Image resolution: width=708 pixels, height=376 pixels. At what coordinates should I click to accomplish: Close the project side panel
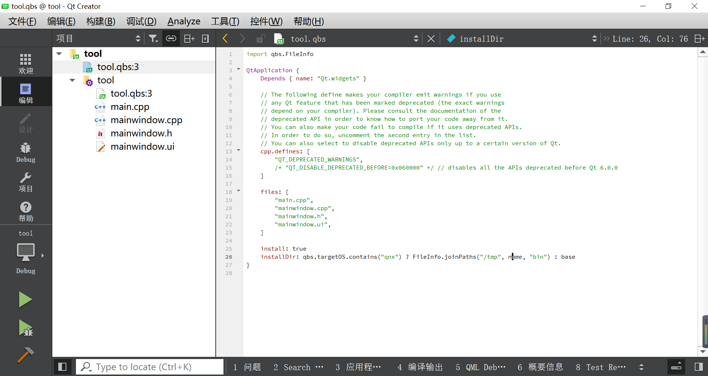(x=205, y=39)
